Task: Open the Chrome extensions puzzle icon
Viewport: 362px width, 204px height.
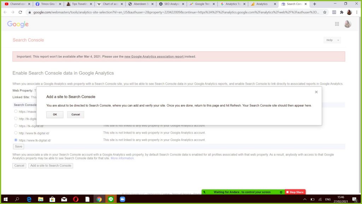Action: point(341,12)
